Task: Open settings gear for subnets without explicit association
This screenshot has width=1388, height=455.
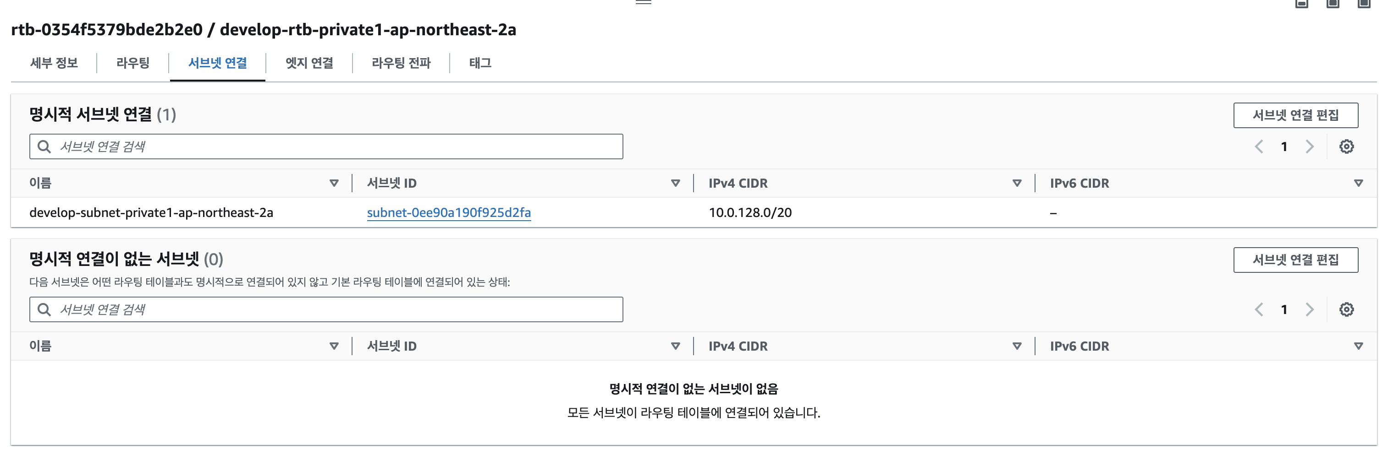Action: click(x=1346, y=309)
